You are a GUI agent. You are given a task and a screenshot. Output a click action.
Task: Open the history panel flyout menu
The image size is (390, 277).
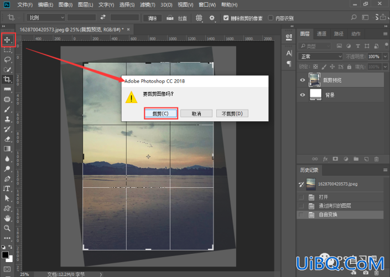(385, 170)
